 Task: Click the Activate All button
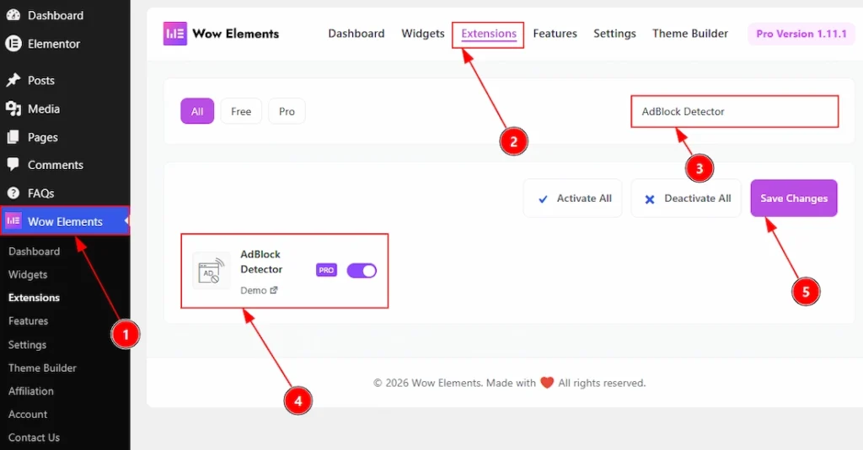[x=572, y=199]
